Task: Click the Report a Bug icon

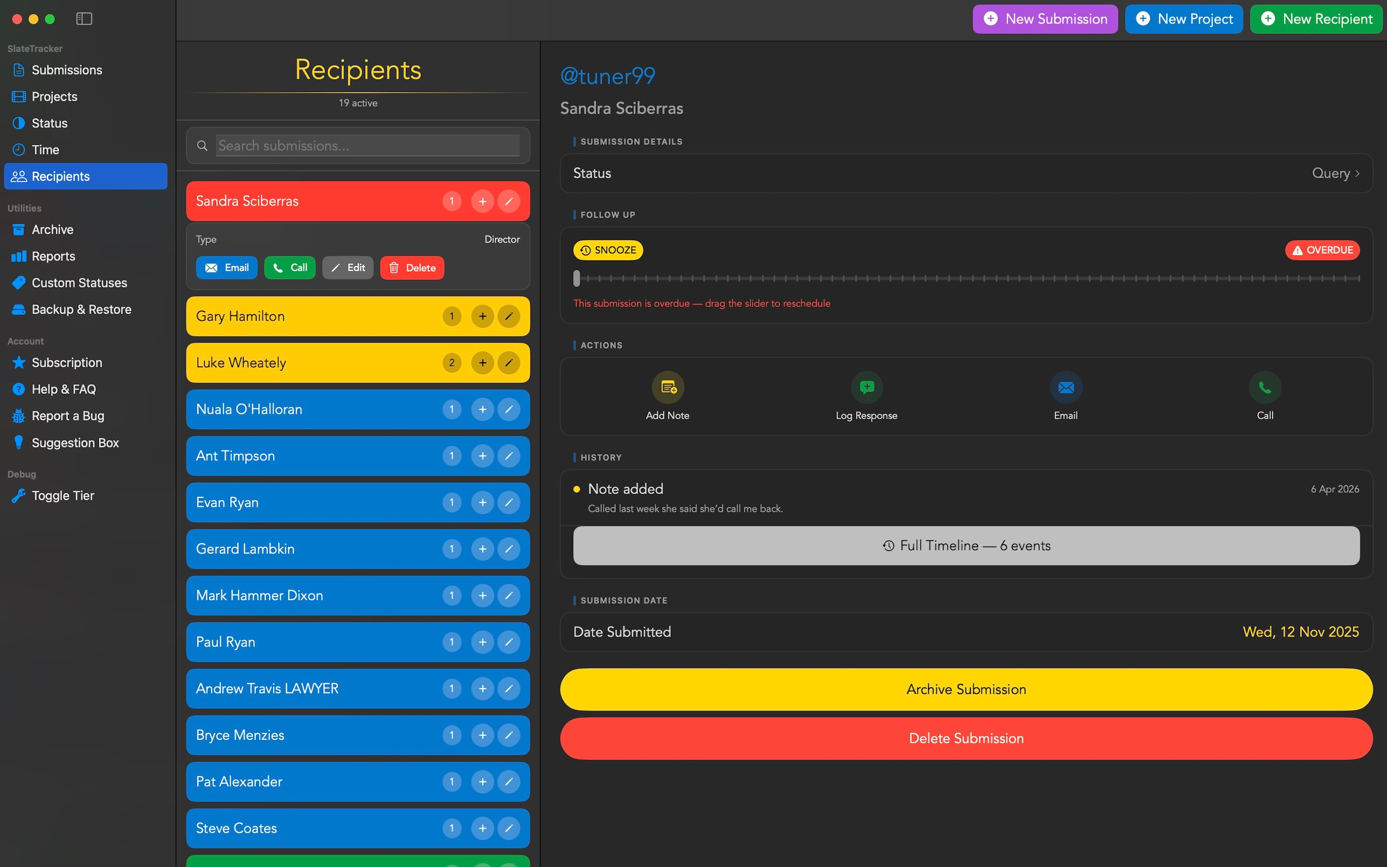Action: (x=19, y=416)
